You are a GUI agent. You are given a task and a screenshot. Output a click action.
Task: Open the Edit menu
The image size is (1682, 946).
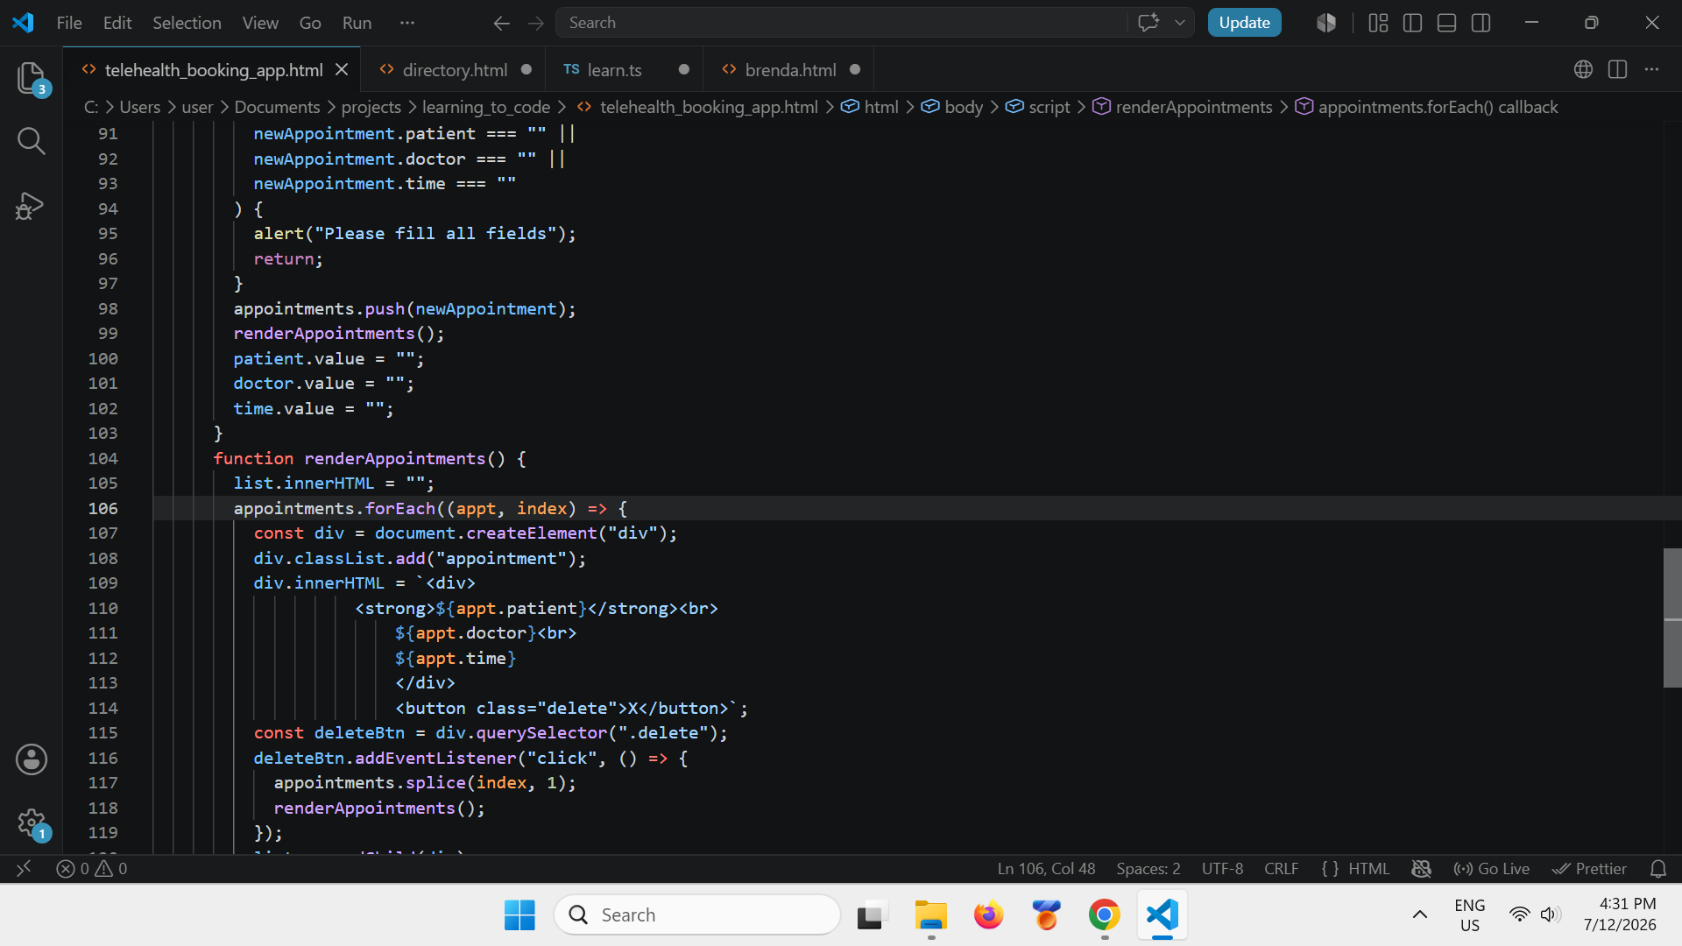pos(117,23)
